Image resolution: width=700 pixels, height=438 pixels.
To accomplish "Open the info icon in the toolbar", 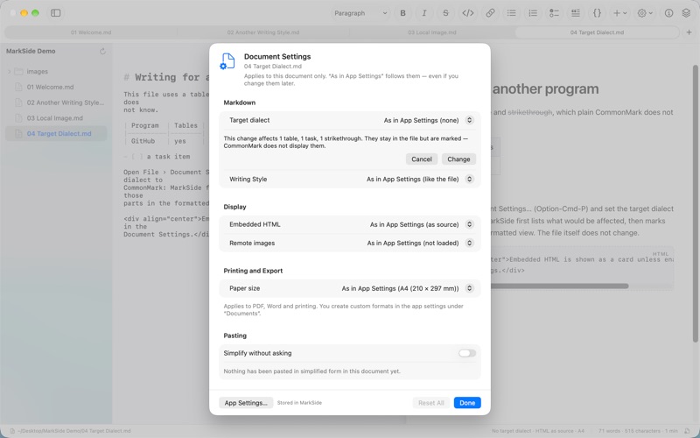I will [x=668, y=13].
